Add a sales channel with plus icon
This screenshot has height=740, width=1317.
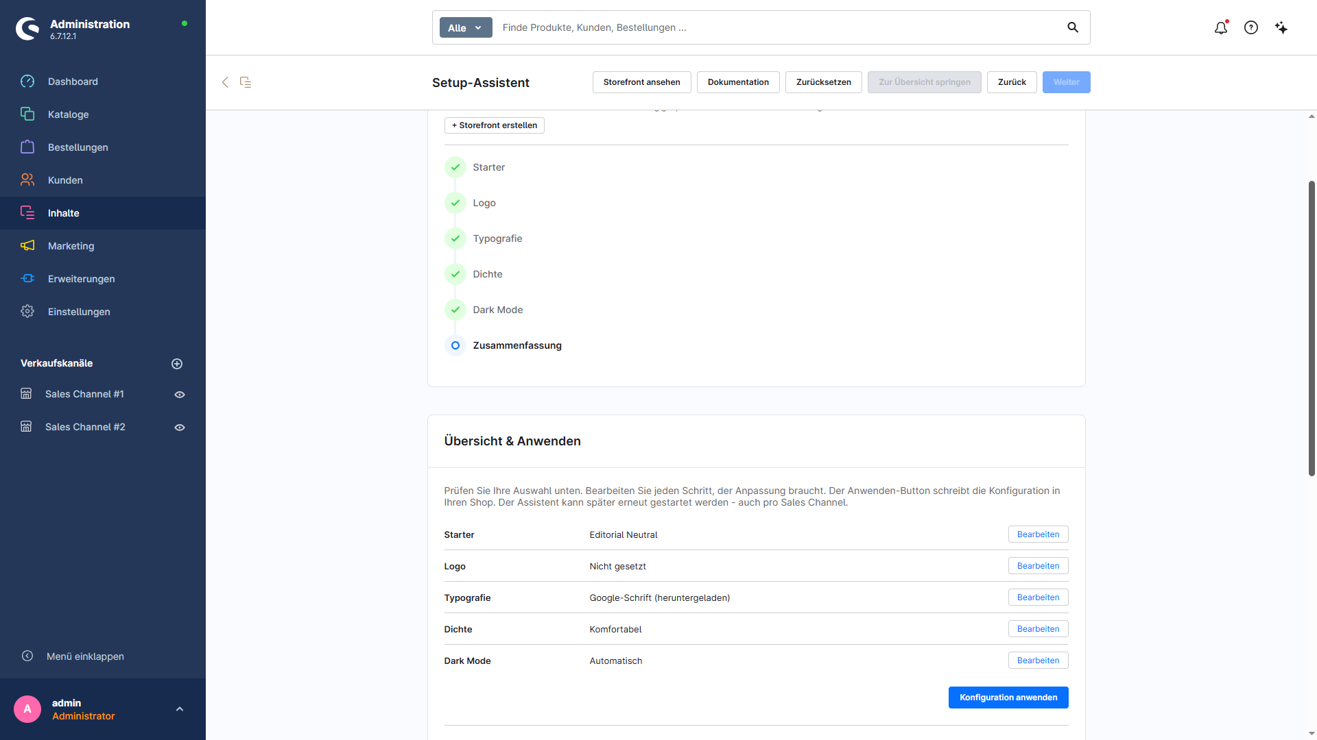click(177, 364)
